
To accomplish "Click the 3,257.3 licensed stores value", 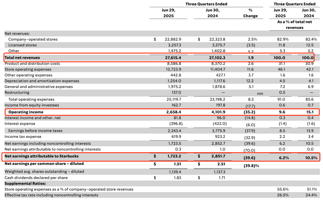I will 174,45.
